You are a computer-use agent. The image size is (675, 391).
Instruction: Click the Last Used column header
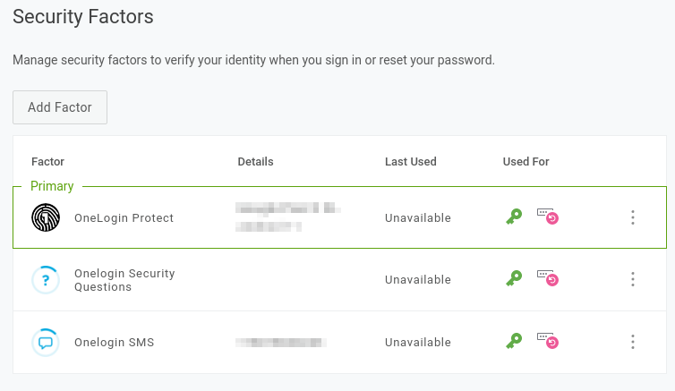coord(411,162)
